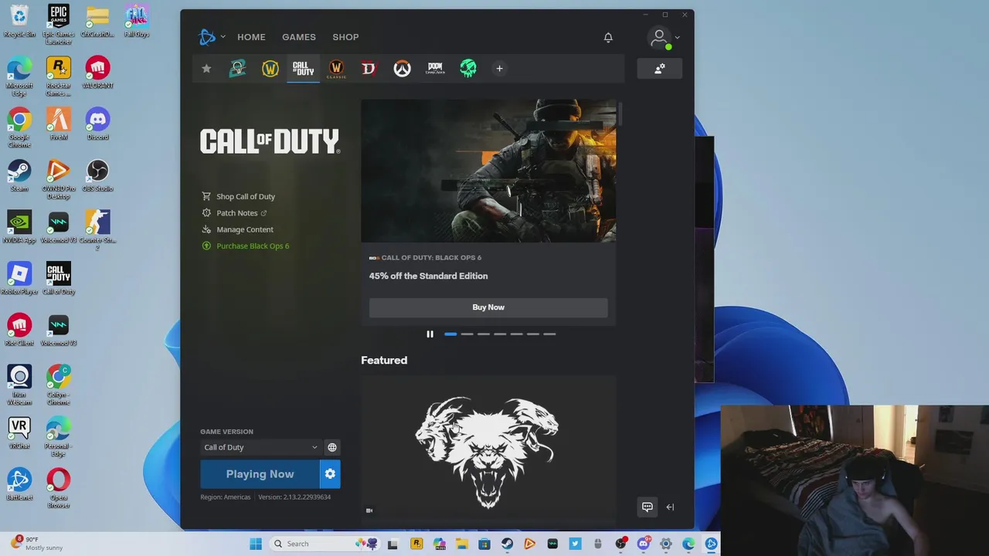Select the Doom Dark Ages game icon
Viewport: 989px width, 556px height.
click(x=435, y=69)
